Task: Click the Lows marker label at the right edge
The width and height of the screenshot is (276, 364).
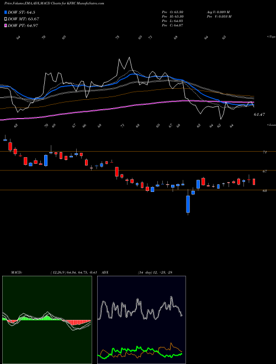Action: [x=272, y=125]
